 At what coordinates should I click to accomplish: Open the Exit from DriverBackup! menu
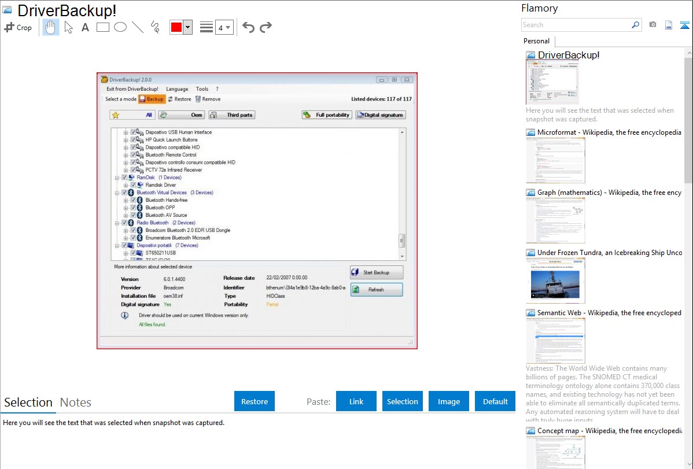pyautogui.click(x=132, y=89)
